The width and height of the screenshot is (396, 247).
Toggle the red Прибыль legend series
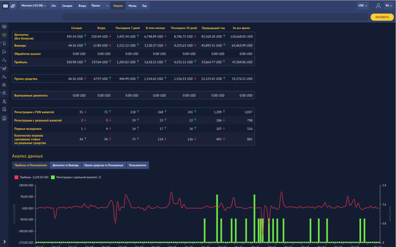point(16,177)
